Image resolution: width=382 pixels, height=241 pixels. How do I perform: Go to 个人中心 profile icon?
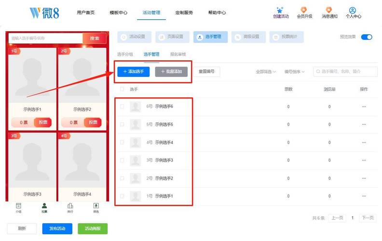[353, 10]
